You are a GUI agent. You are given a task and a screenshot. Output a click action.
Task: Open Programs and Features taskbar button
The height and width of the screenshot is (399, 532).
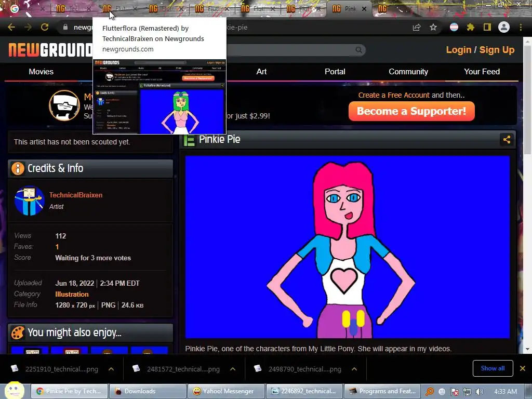[382, 391]
